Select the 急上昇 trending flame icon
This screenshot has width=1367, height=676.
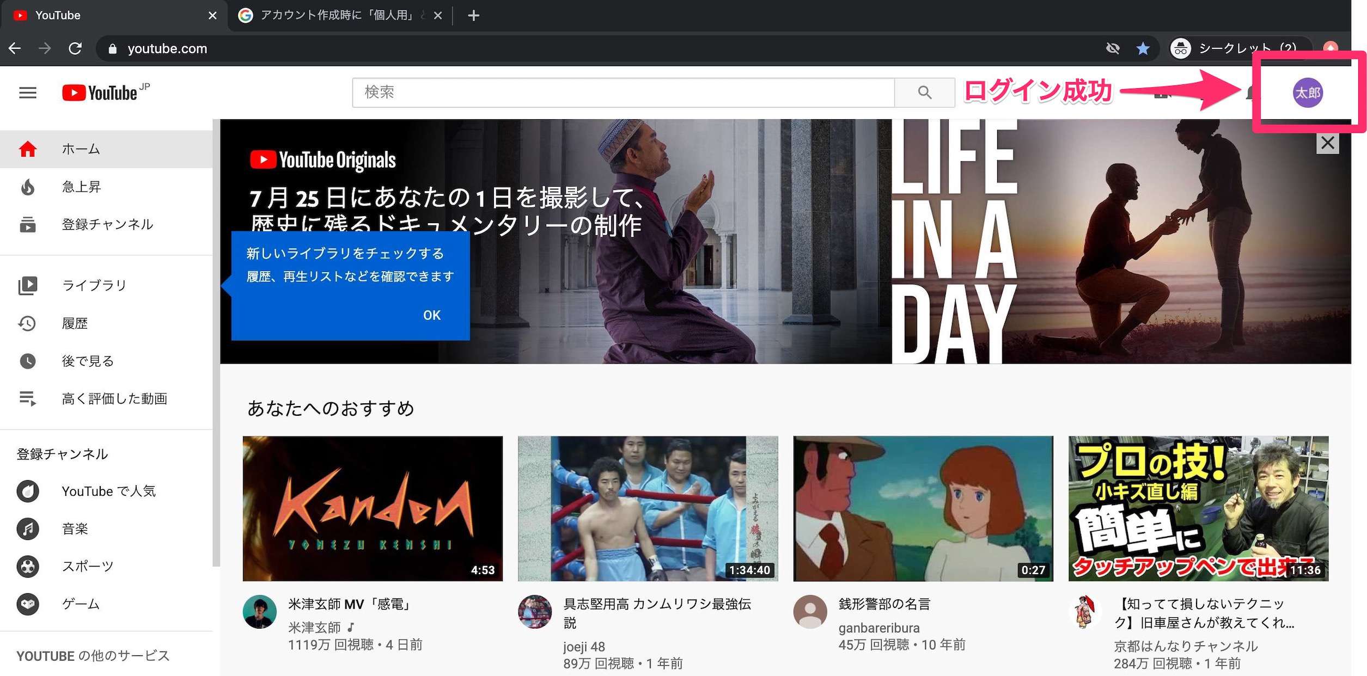(28, 187)
